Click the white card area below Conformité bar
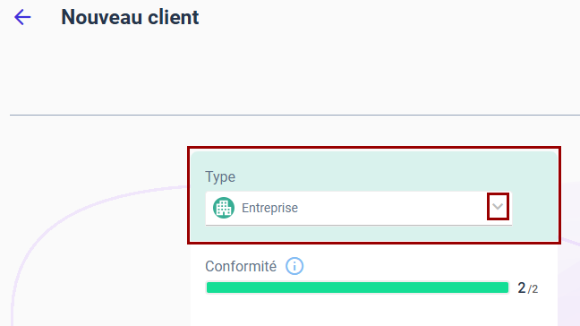Image resolution: width=580 pixels, height=326 pixels. pos(373,313)
